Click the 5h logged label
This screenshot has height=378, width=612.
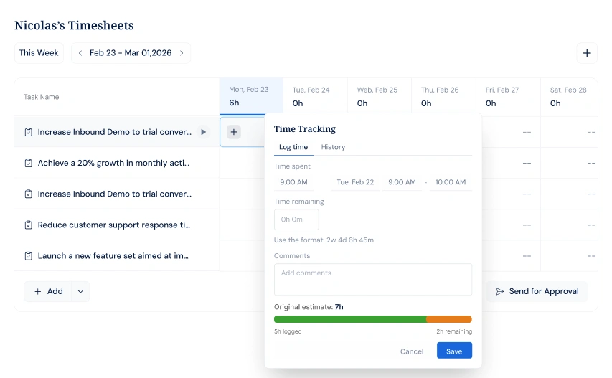(x=288, y=331)
